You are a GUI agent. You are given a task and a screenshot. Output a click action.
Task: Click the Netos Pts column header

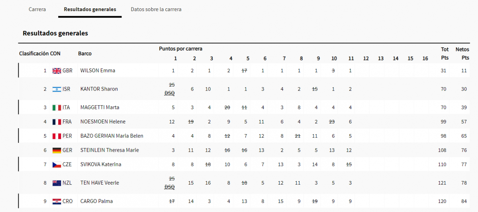(463, 54)
